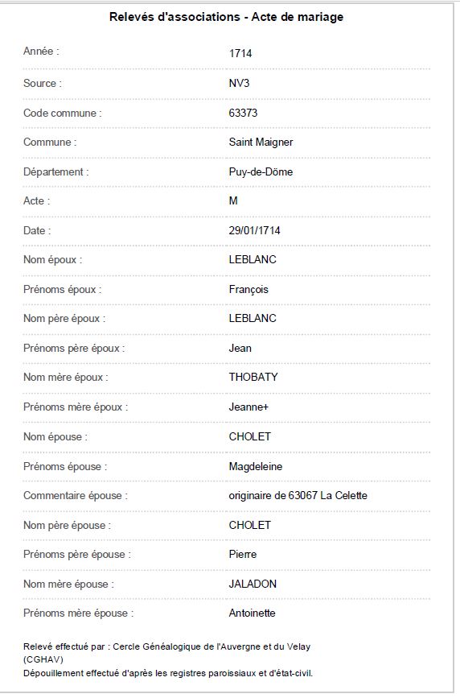Click the Puy-de-Dôme department value

coord(261,171)
